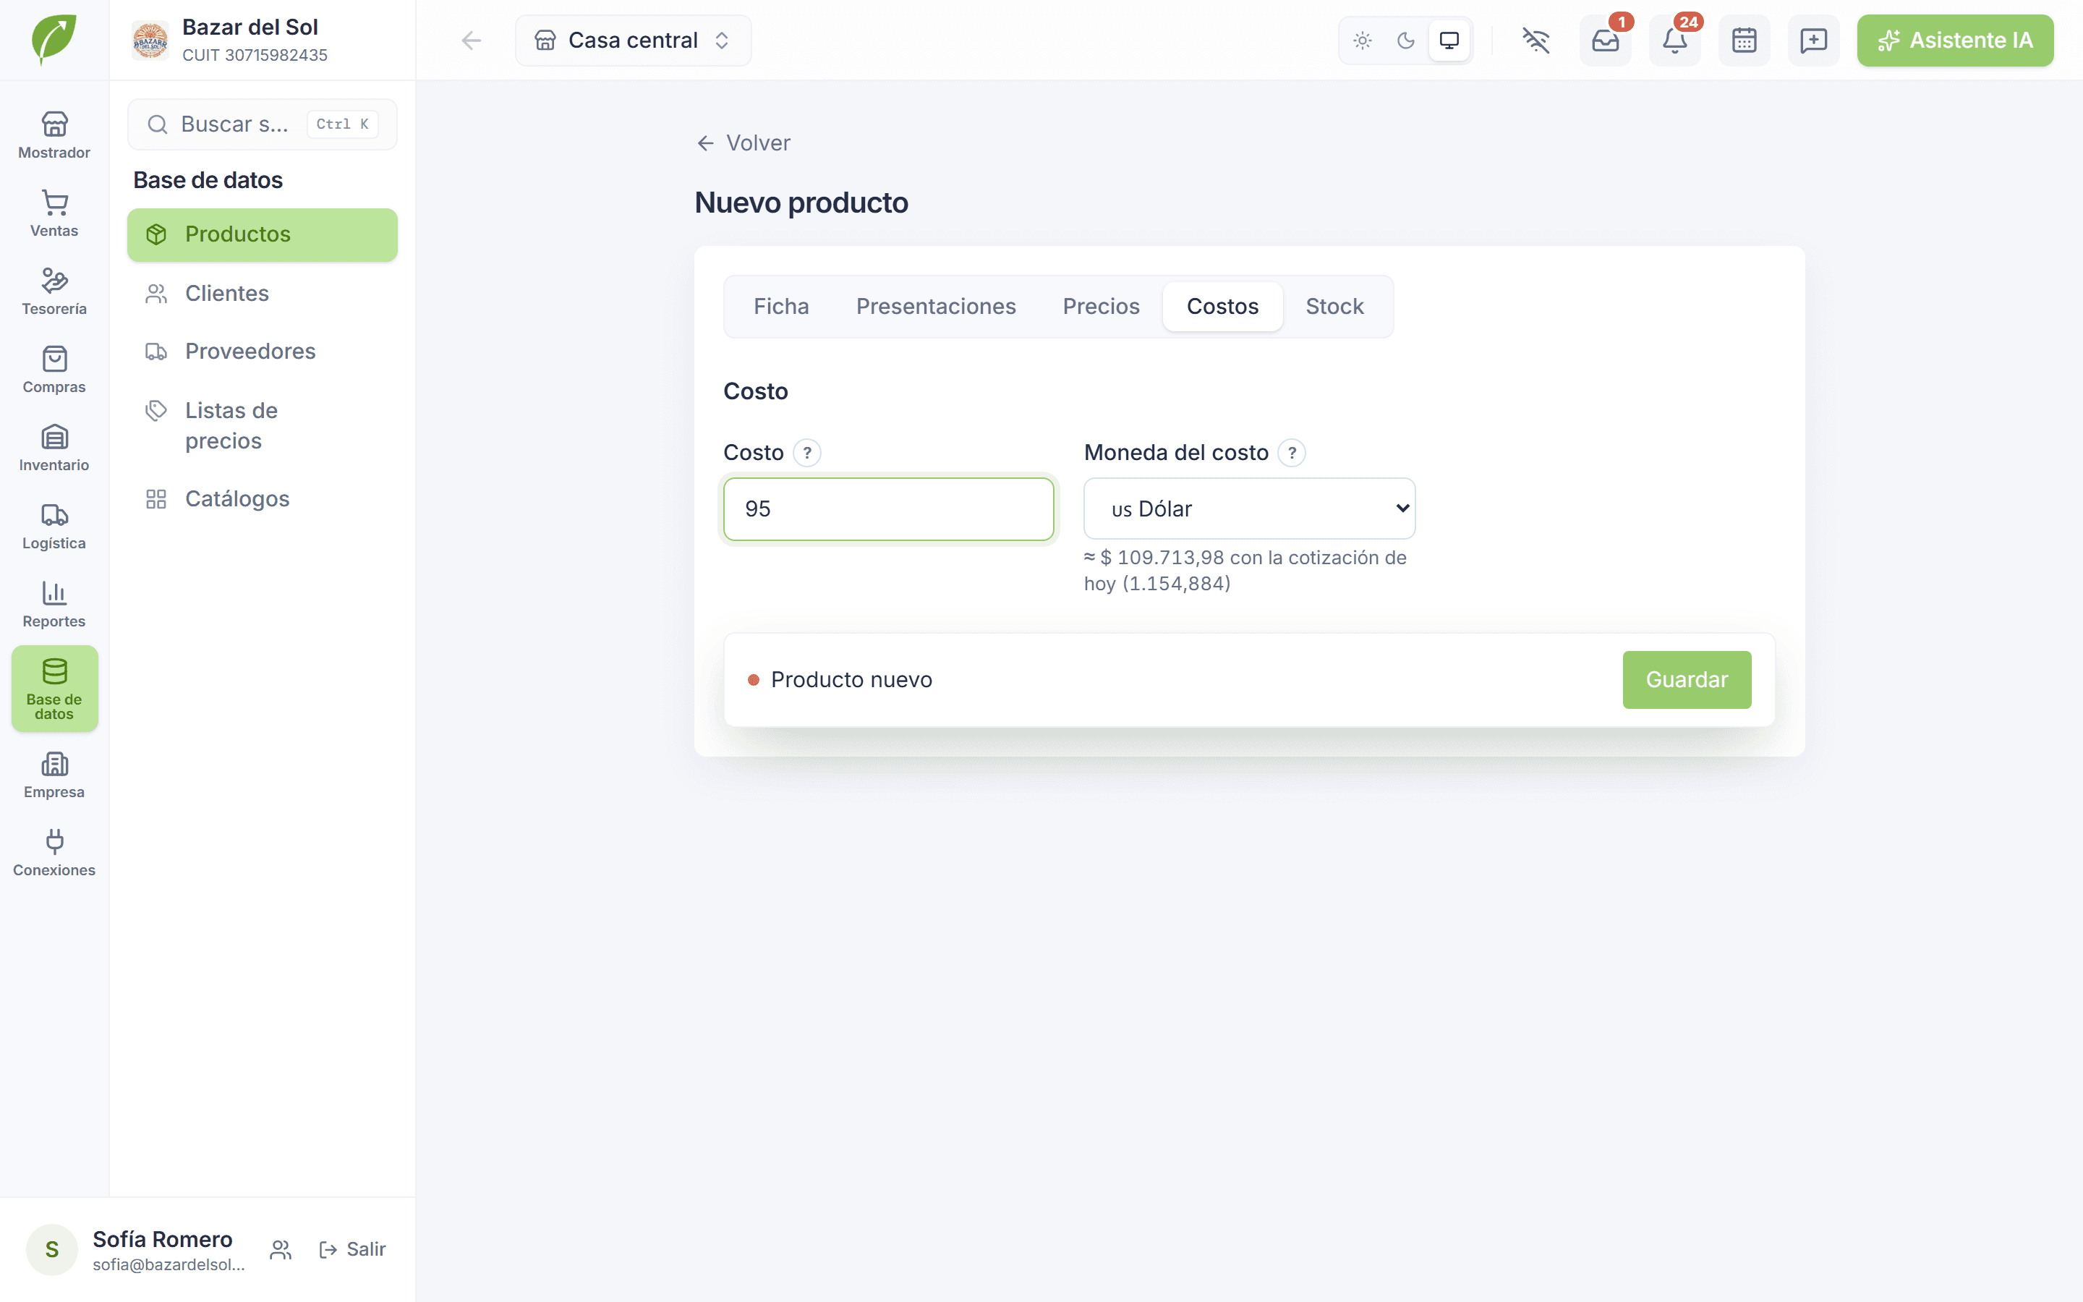Select system theme monitor icon
Screen dimensions: 2083x1302
pos(1449,41)
